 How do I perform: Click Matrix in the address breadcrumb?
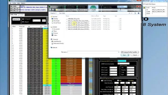click(88, 10)
